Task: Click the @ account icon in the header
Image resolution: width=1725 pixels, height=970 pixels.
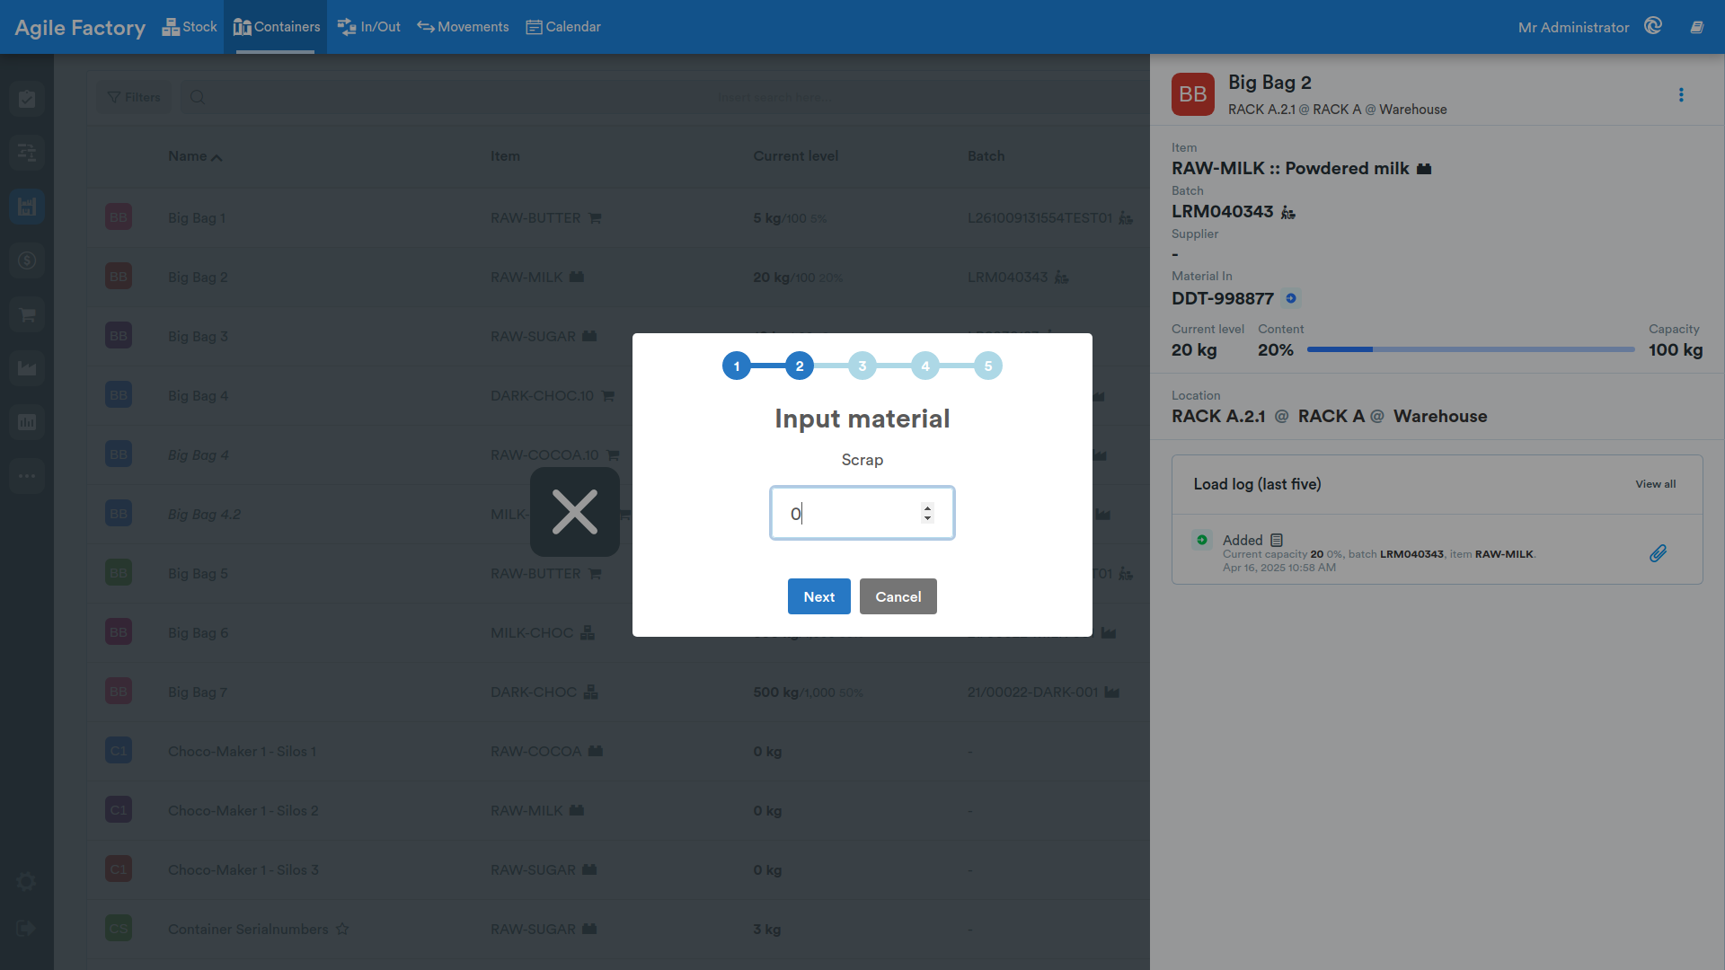Action: [1653, 26]
